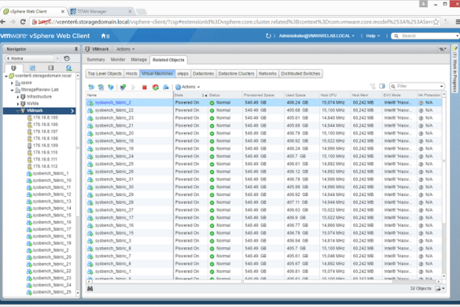Click the red Power Off square icon
Viewport: 460px width, 307px height.
tap(145, 87)
